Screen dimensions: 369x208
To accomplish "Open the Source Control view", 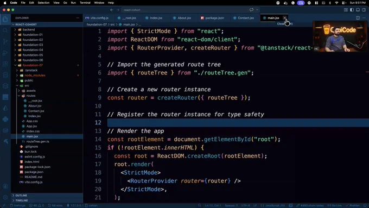I will 5,41.
